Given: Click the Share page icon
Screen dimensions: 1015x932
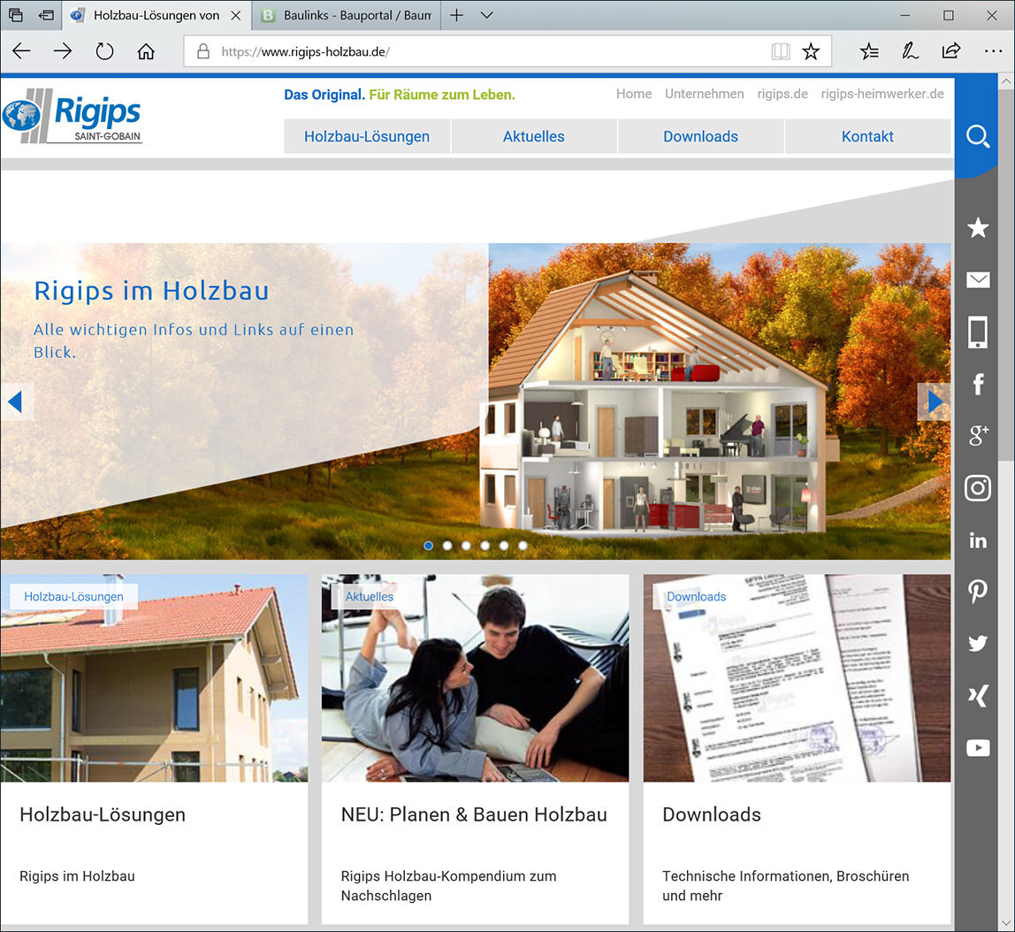Looking at the screenshot, I should point(951,51).
